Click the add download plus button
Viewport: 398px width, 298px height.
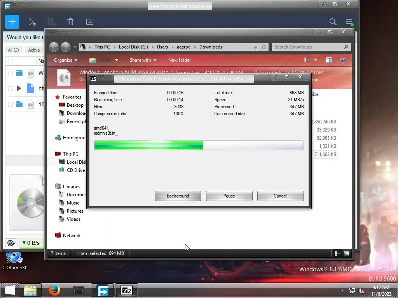point(12,22)
